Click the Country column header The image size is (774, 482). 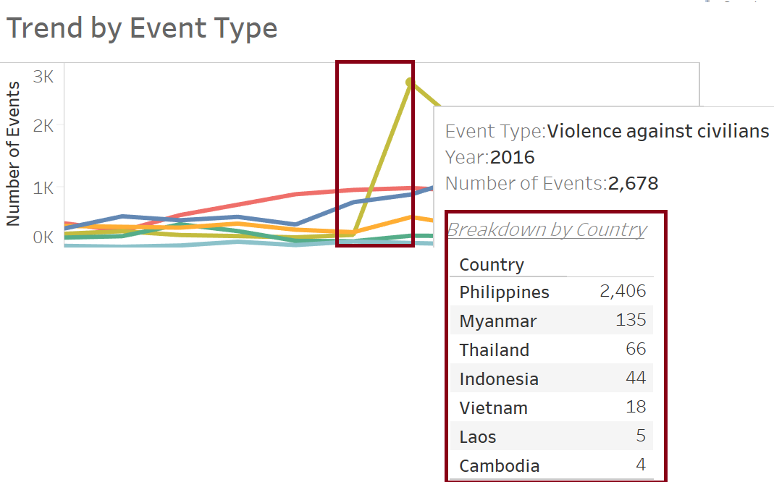tap(491, 264)
